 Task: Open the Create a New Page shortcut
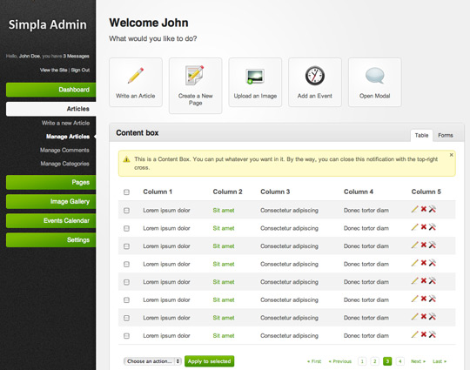coord(196,86)
